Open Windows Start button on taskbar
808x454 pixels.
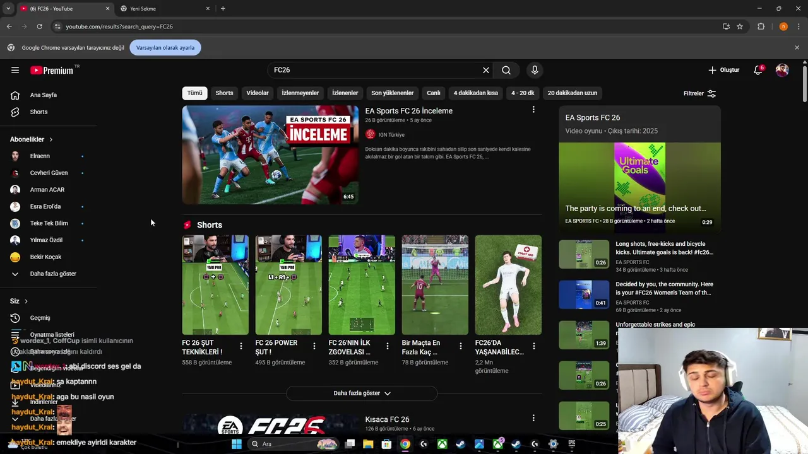click(236, 444)
